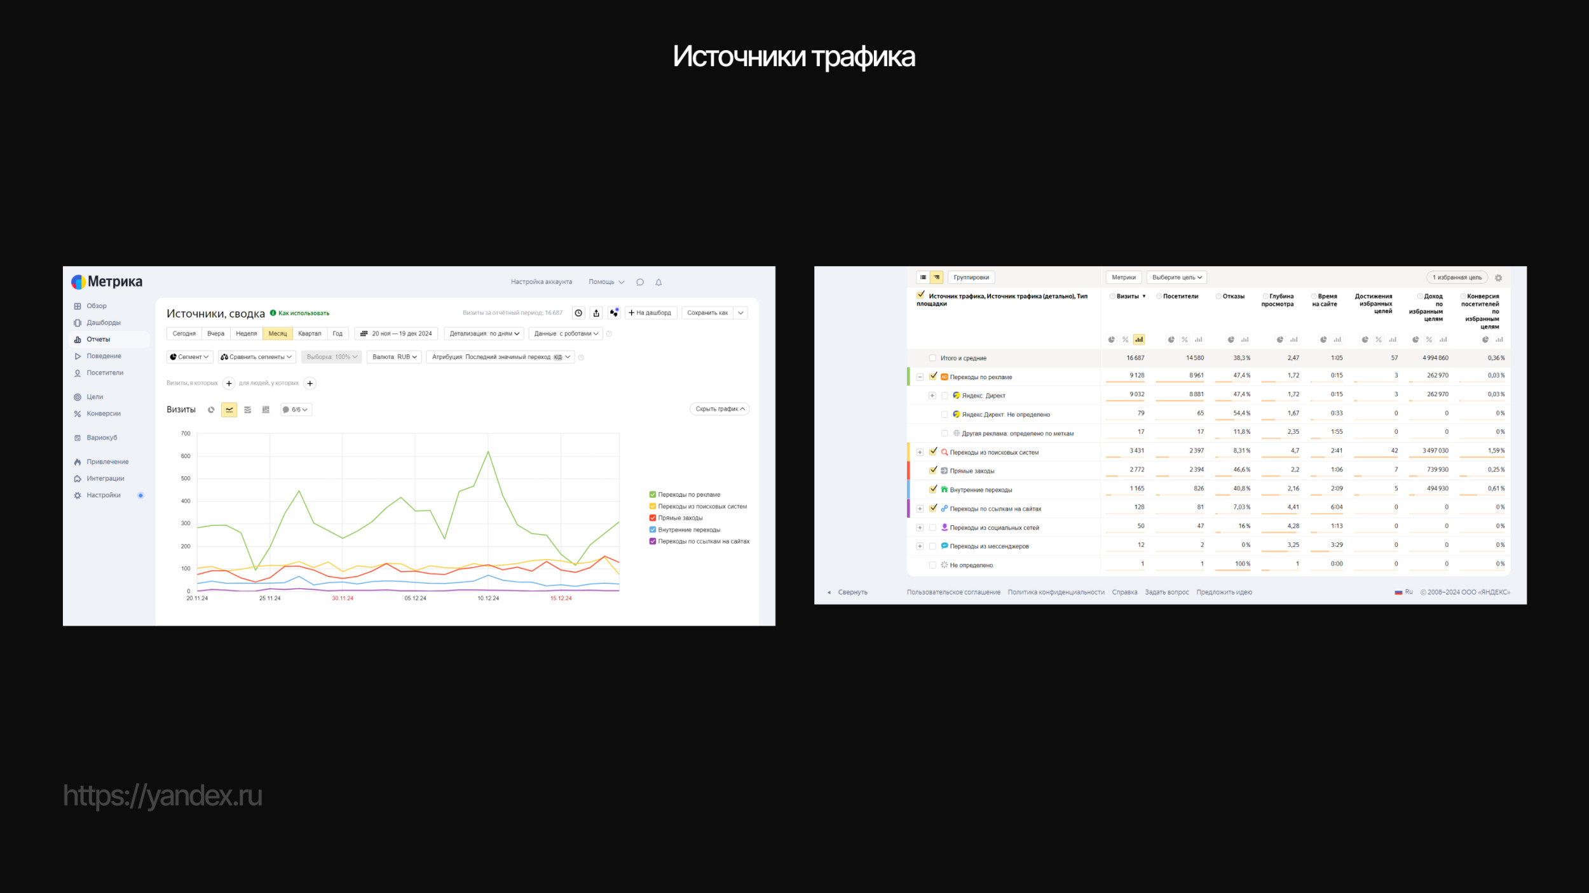Switch chart to pie chart view
The height and width of the screenshot is (893, 1589).
[x=211, y=410]
